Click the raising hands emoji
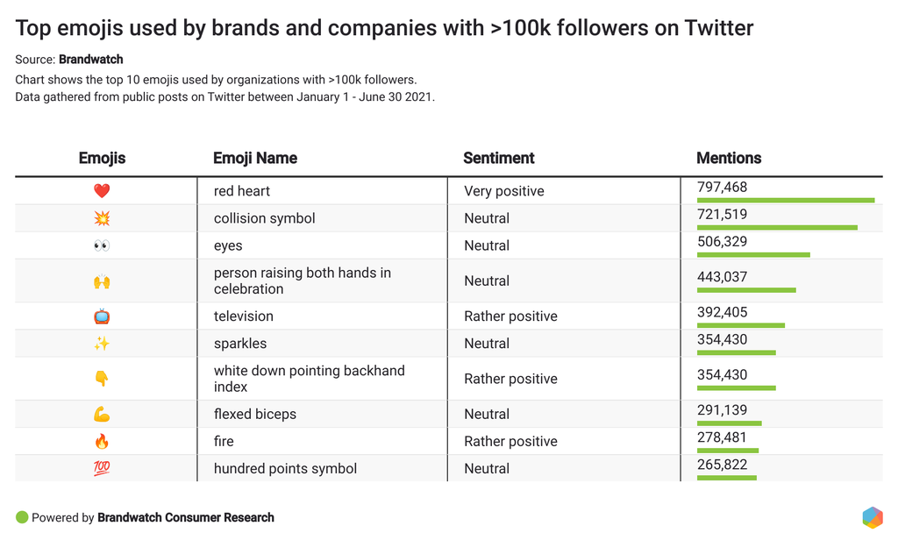 click(102, 281)
